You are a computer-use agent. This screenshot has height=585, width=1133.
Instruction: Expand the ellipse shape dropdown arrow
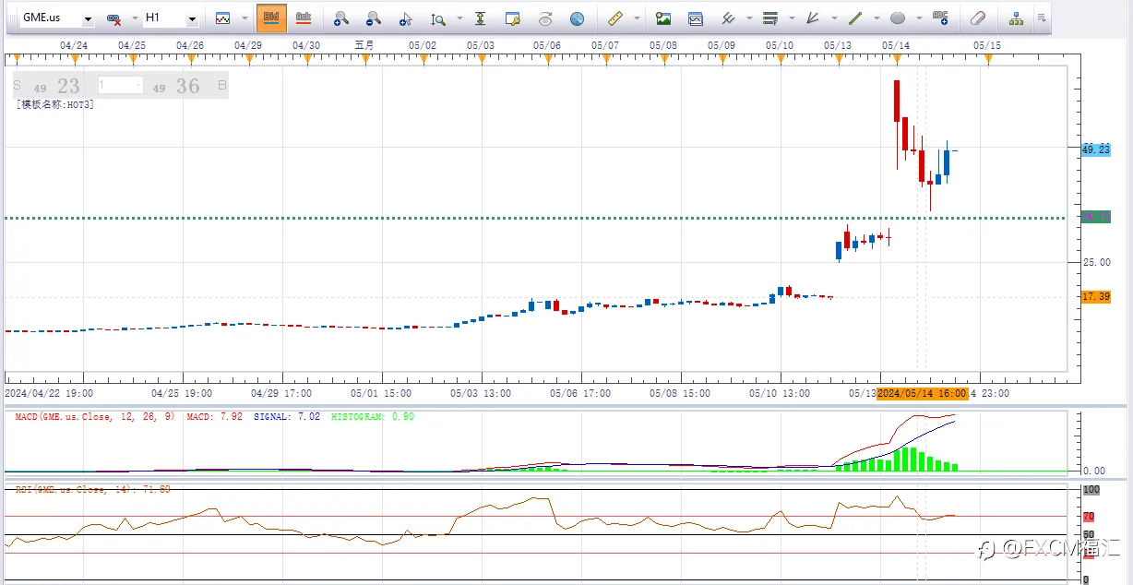tap(918, 18)
